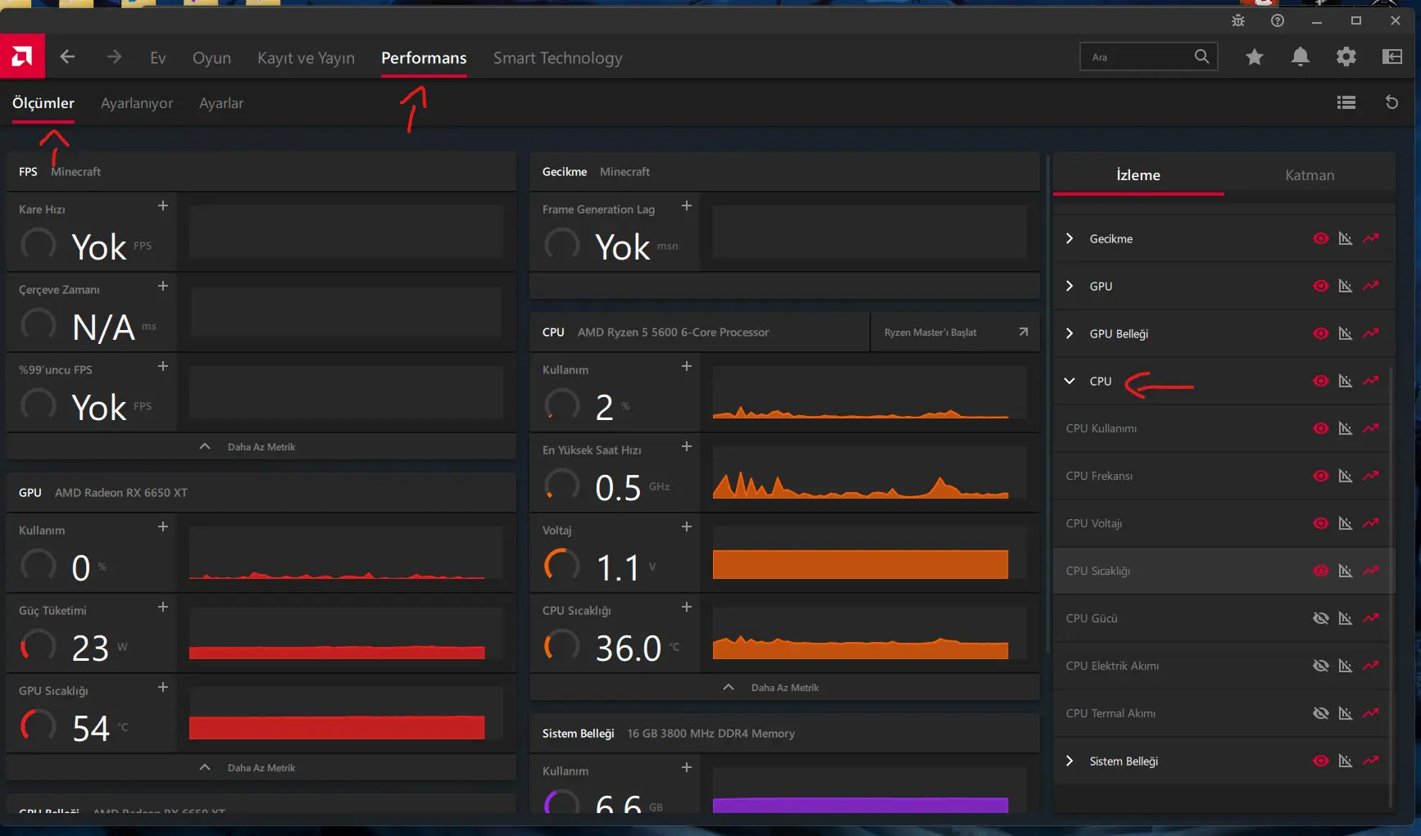1421x836 pixels.
Task: Hide CPU Sıcaklığı with its eye icon
Action: pyautogui.click(x=1321, y=571)
